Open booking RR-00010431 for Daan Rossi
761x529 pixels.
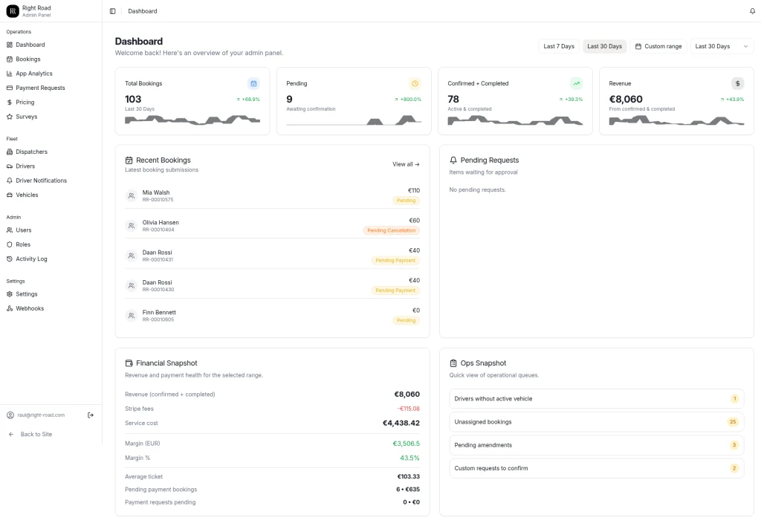point(272,256)
